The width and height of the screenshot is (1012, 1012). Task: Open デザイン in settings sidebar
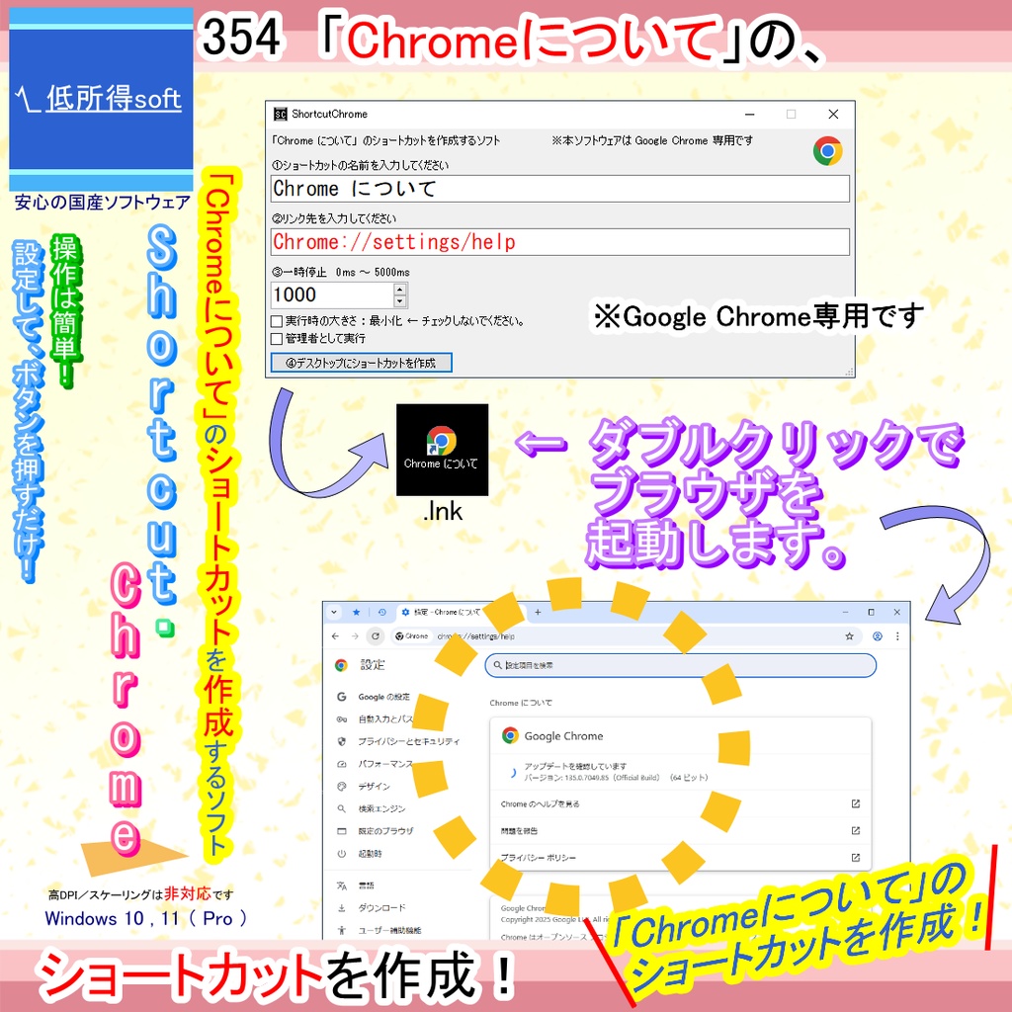(374, 786)
